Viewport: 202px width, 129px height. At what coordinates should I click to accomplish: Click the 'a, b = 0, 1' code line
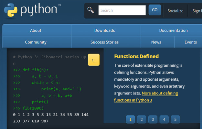36,76
